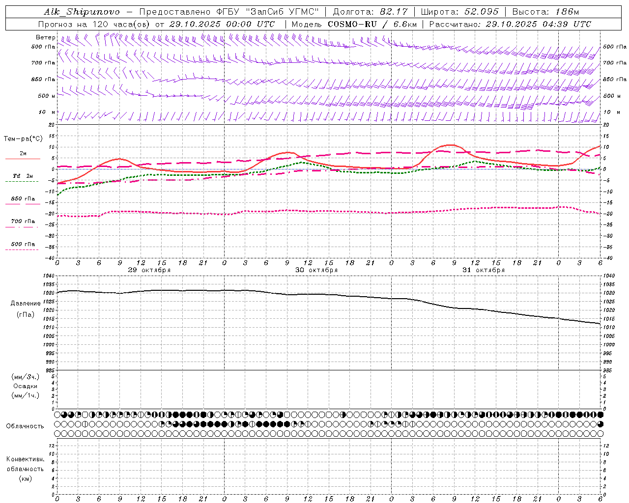The image size is (629, 503).
Task: Click the green dashed line sample under Td 2м
Action: click(22, 181)
